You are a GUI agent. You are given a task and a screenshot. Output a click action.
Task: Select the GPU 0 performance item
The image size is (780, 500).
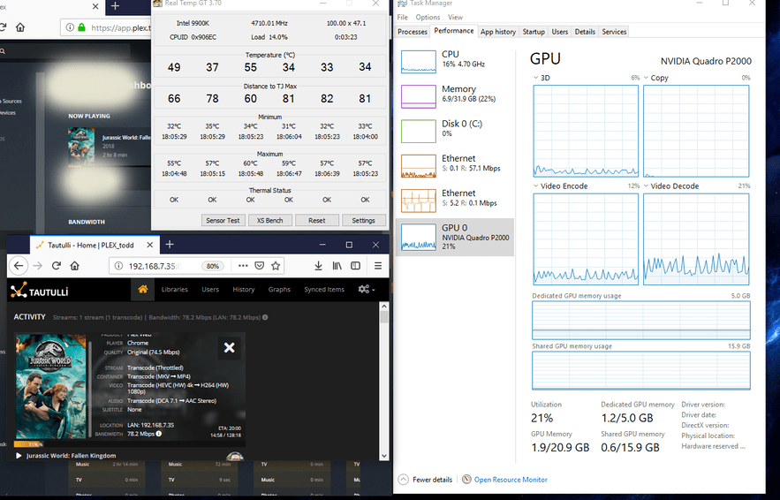tap(455, 238)
